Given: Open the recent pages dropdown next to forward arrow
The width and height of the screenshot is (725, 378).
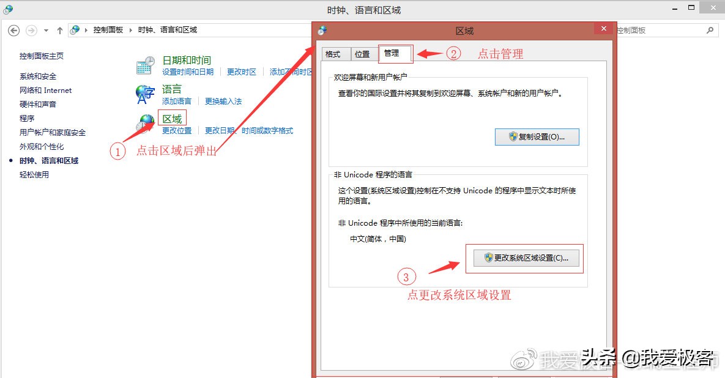Looking at the screenshot, I should pyautogui.click(x=46, y=29).
